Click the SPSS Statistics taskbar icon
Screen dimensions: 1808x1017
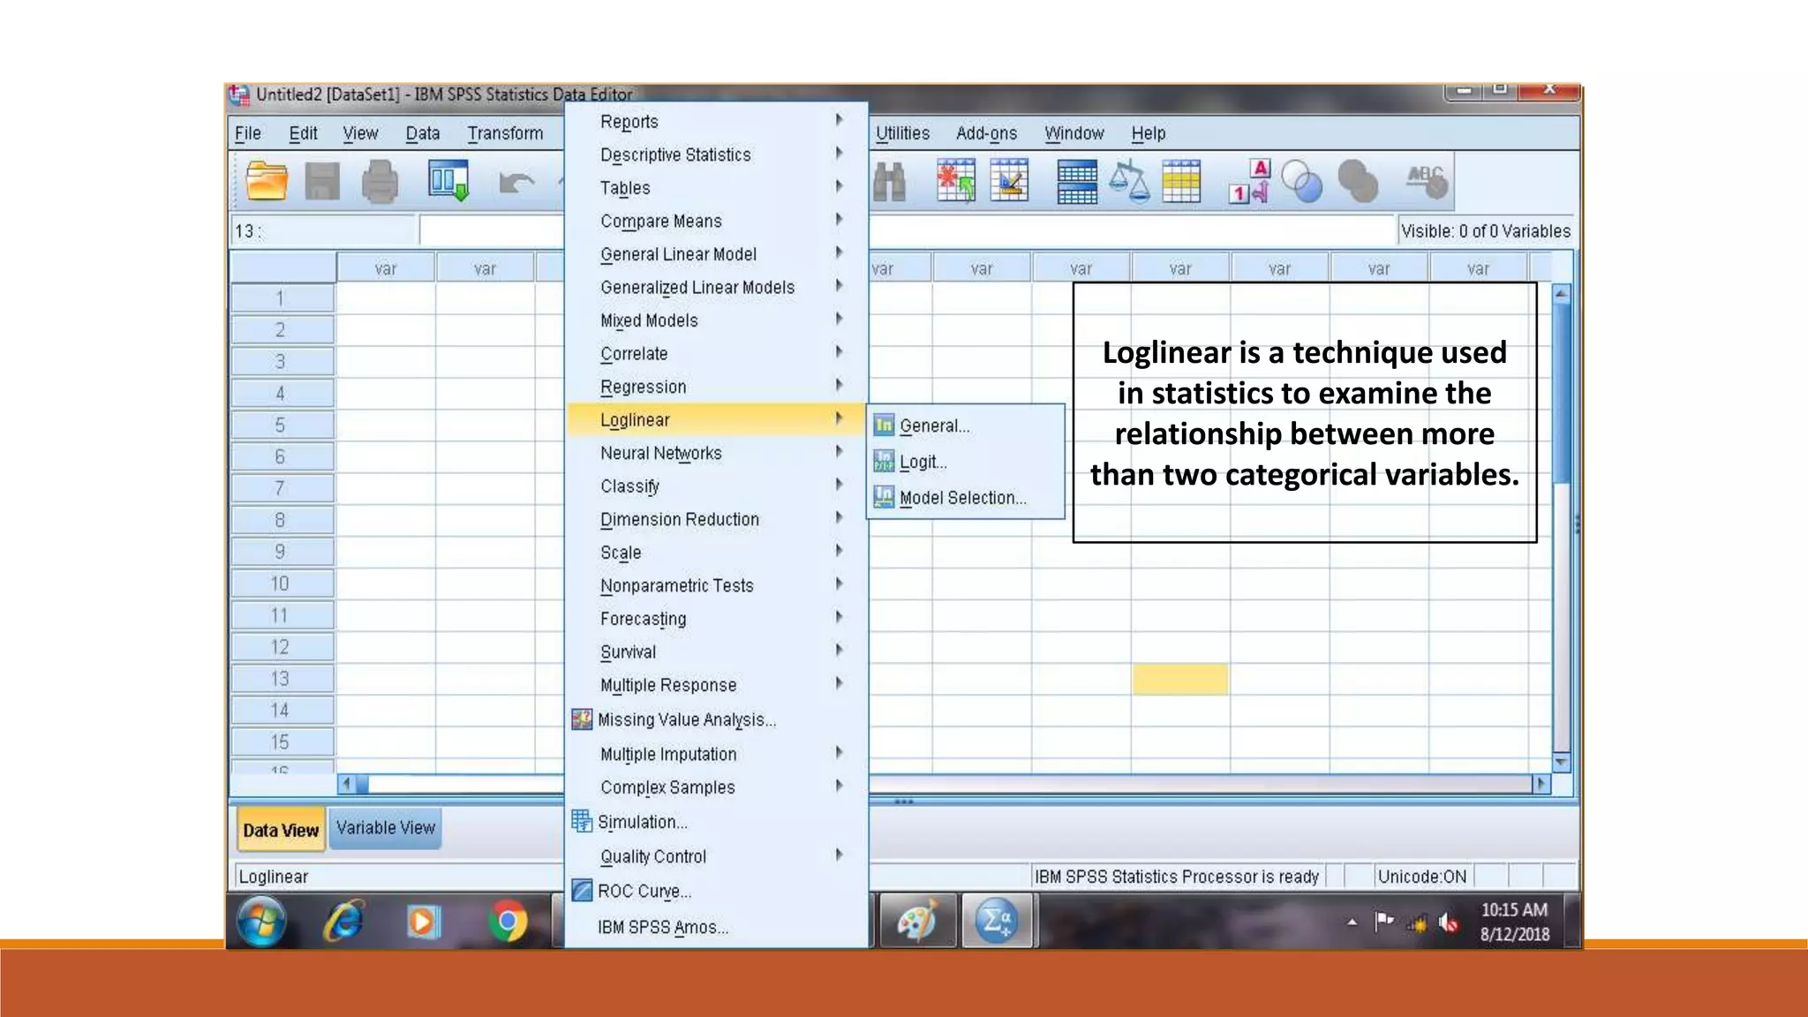tap(997, 922)
